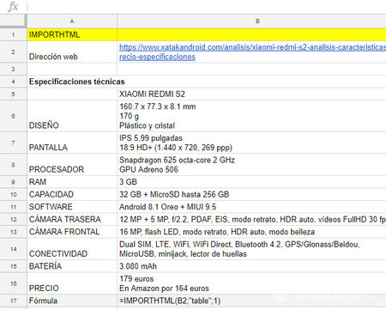
Task: Click the formula bar input field
Action: [207, 6]
